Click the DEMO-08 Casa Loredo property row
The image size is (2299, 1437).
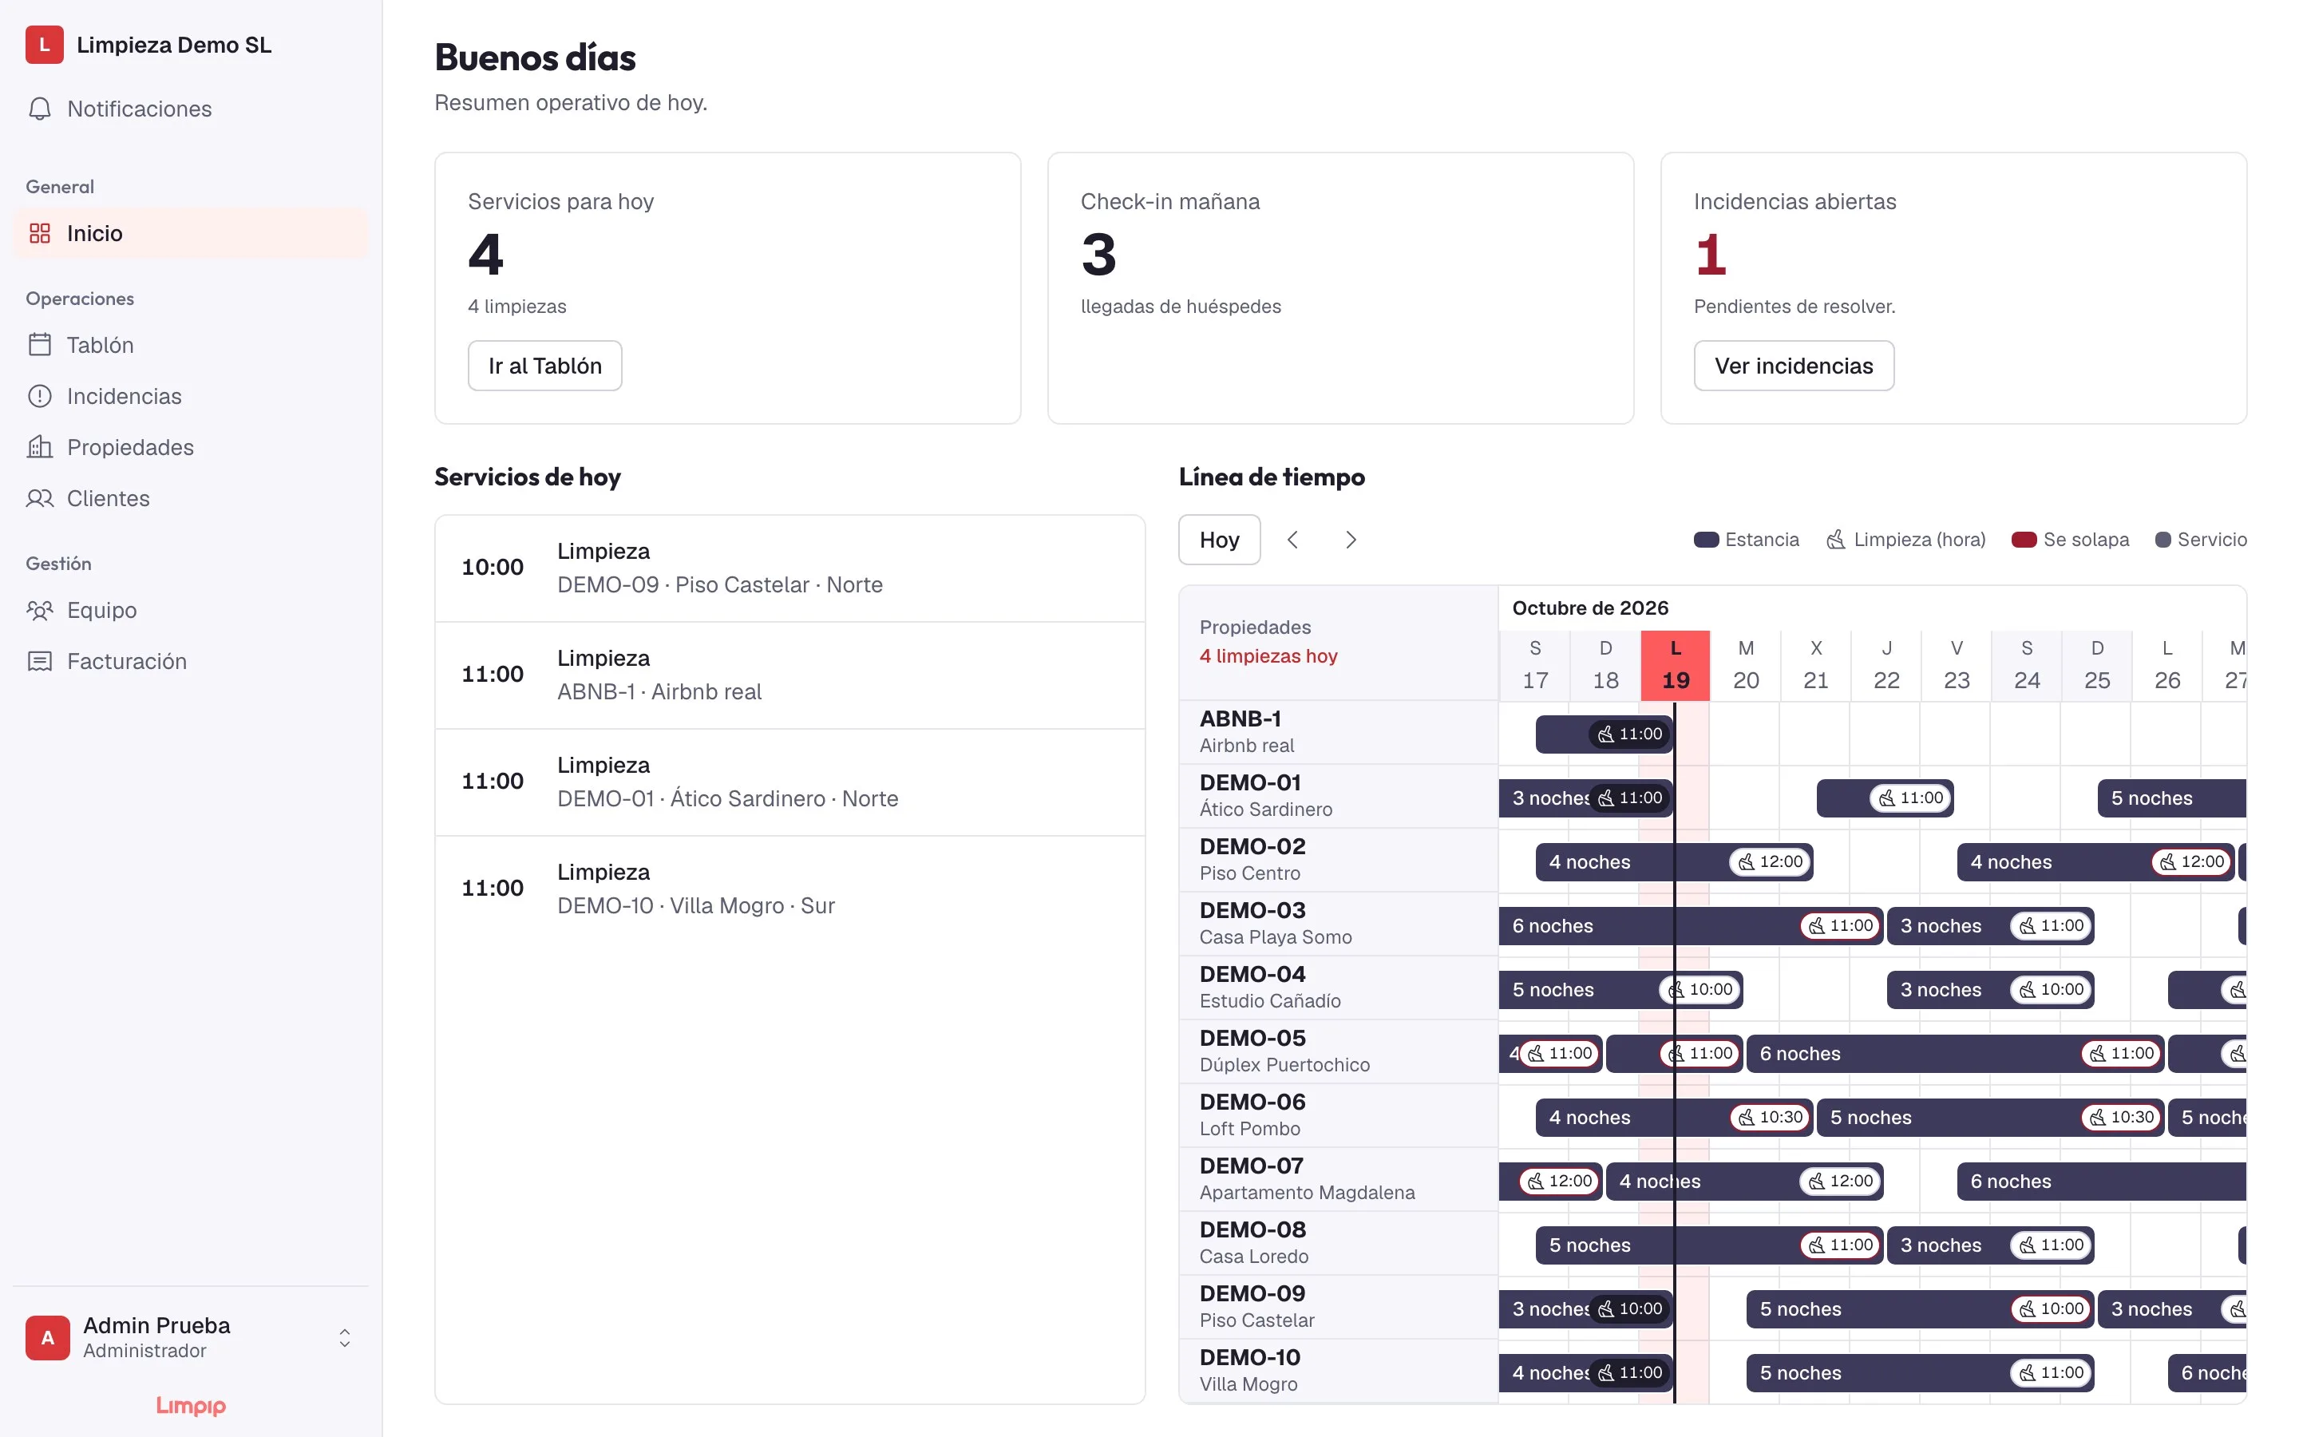click(1338, 1242)
